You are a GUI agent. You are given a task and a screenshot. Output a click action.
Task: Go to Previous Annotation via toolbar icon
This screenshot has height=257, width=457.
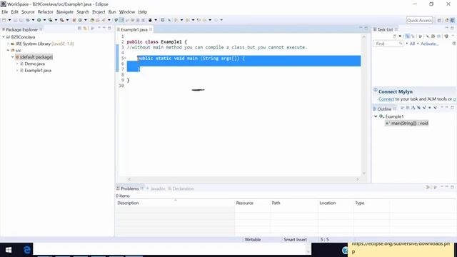point(187,20)
